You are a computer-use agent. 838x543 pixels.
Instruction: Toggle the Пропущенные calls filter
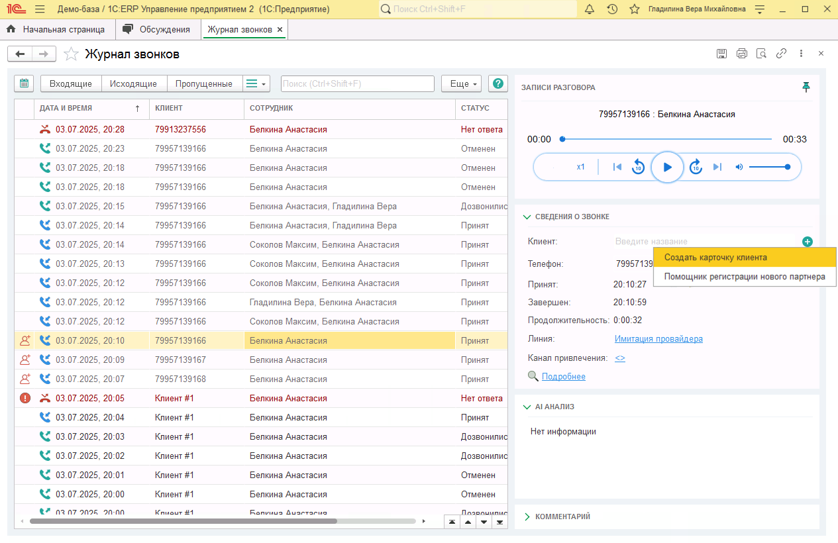(x=204, y=83)
